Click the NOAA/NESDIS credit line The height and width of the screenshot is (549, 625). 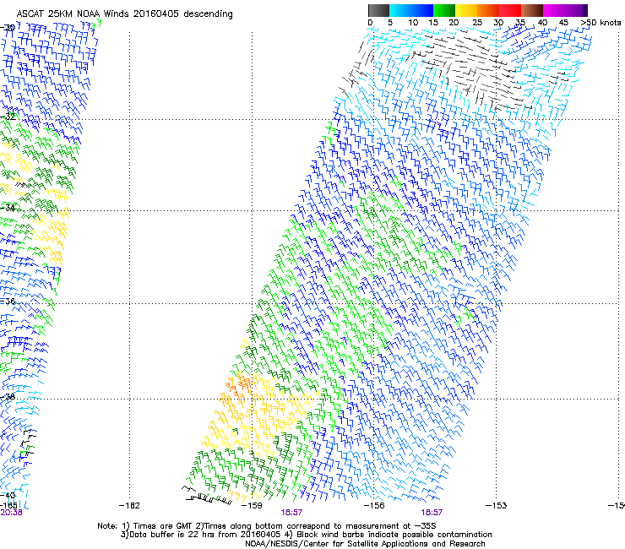pyautogui.click(x=365, y=544)
